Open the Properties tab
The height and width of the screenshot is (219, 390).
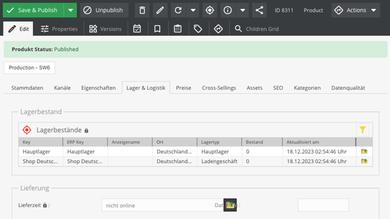[59, 29]
